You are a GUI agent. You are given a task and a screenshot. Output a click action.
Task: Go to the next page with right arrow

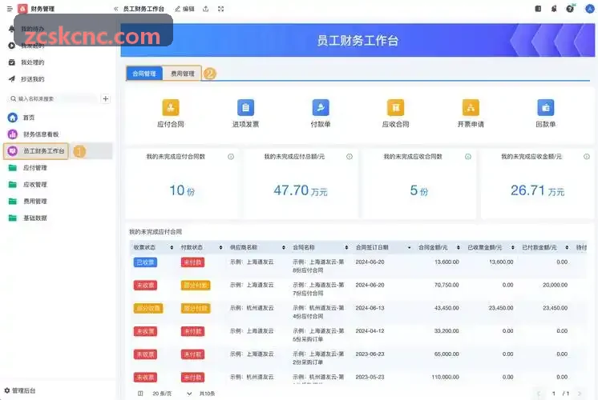pos(580,393)
